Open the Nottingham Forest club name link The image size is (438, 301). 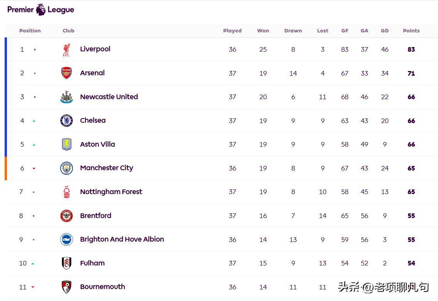(111, 192)
